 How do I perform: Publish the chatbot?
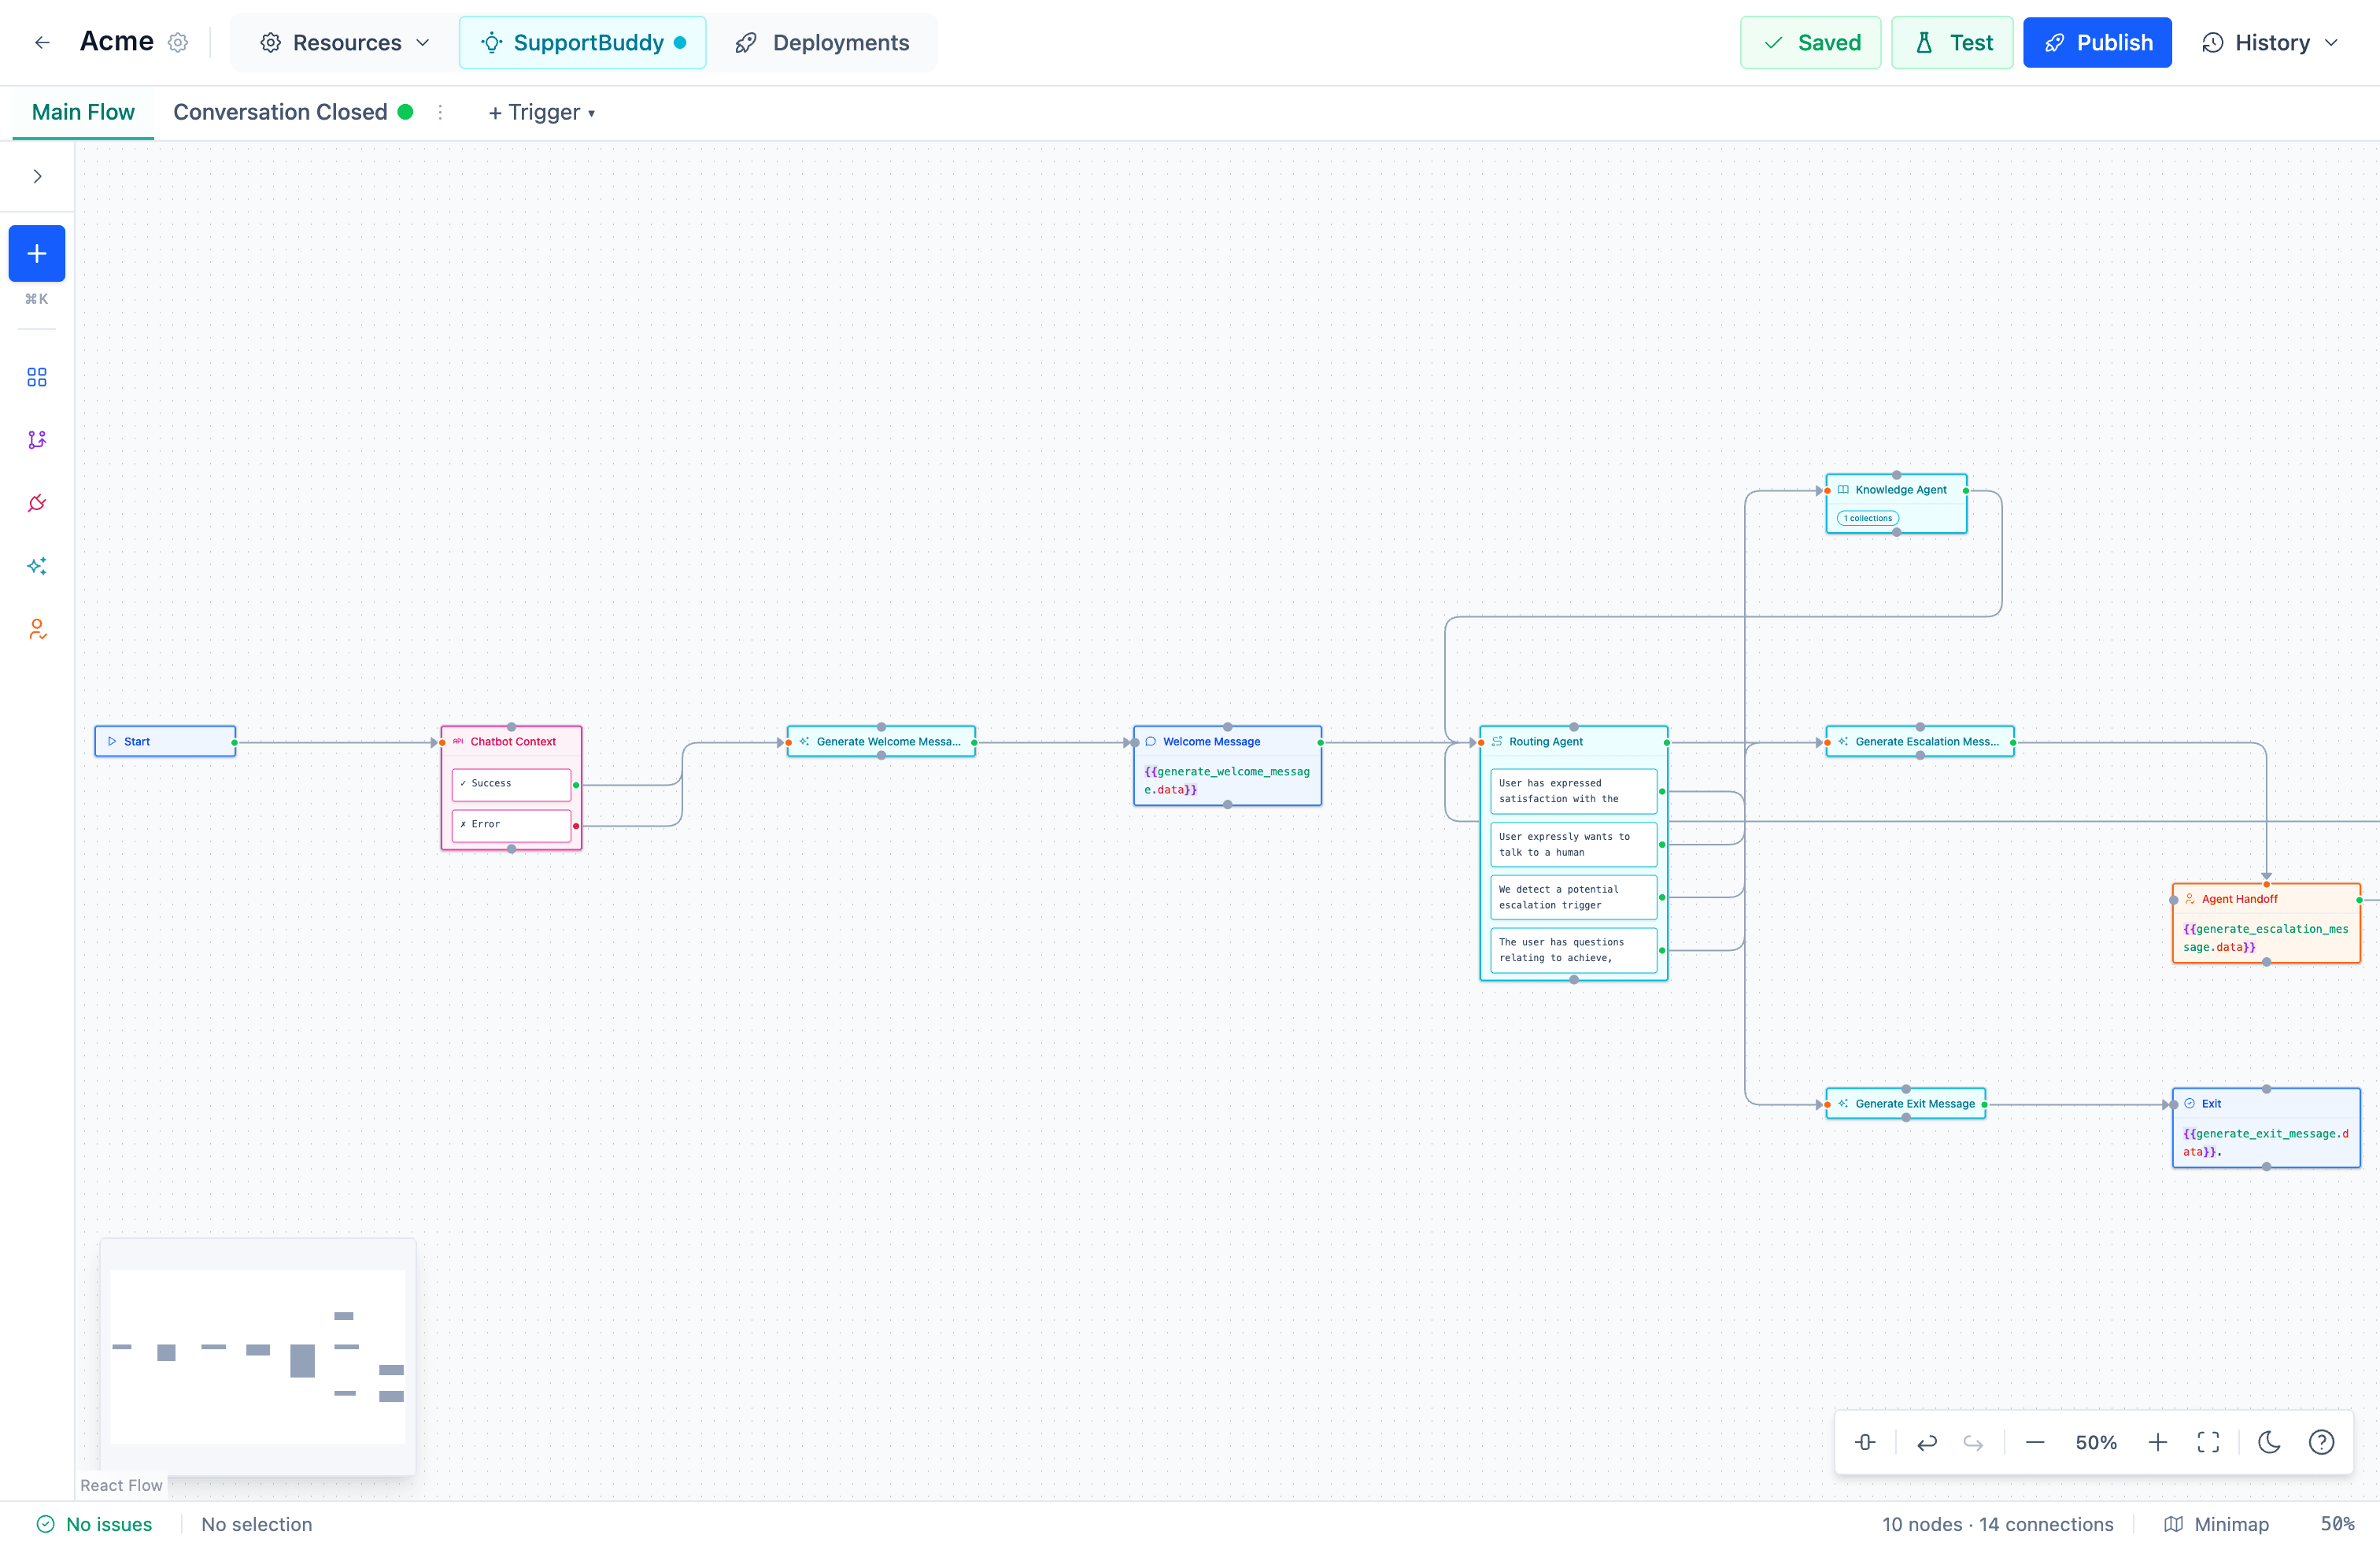[x=2097, y=43]
